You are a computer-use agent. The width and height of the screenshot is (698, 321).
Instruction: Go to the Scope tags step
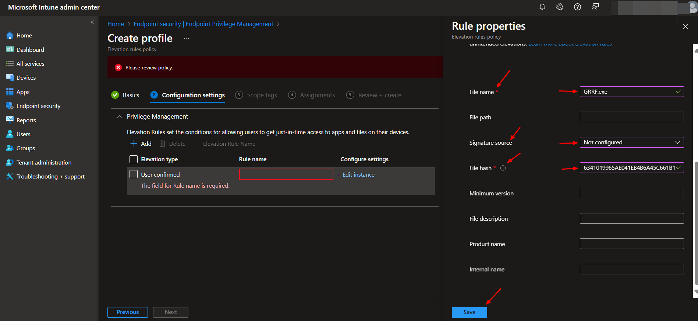click(x=256, y=95)
